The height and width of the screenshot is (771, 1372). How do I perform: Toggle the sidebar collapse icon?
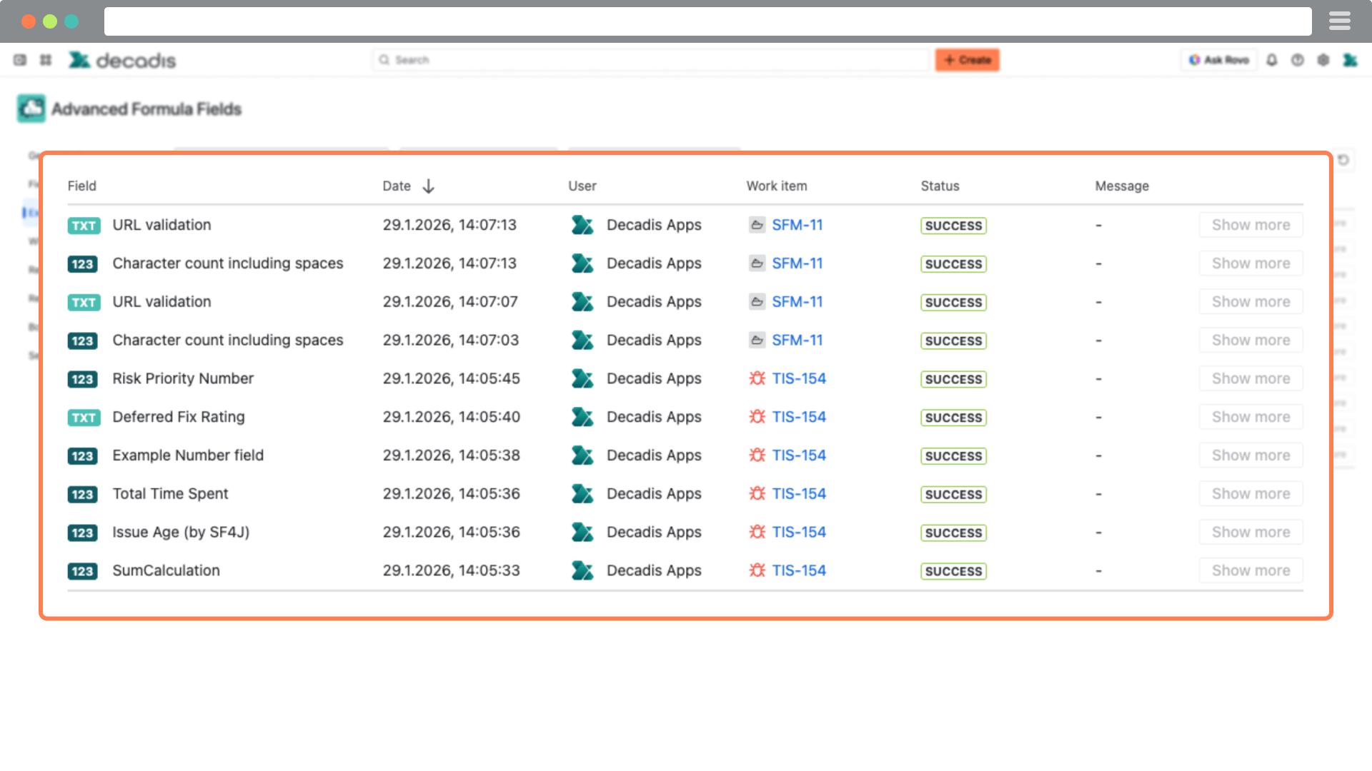20,60
